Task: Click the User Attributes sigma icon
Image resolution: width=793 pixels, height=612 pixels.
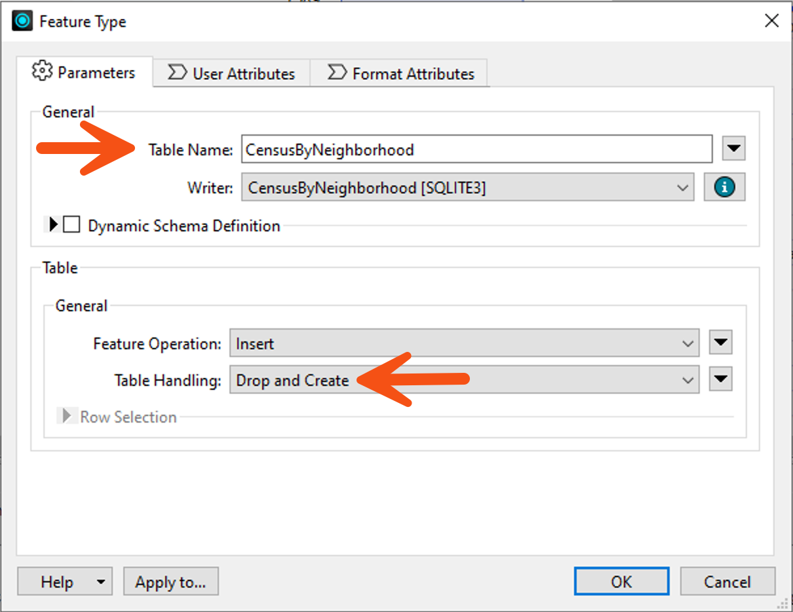Action: click(x=177, y=73)
